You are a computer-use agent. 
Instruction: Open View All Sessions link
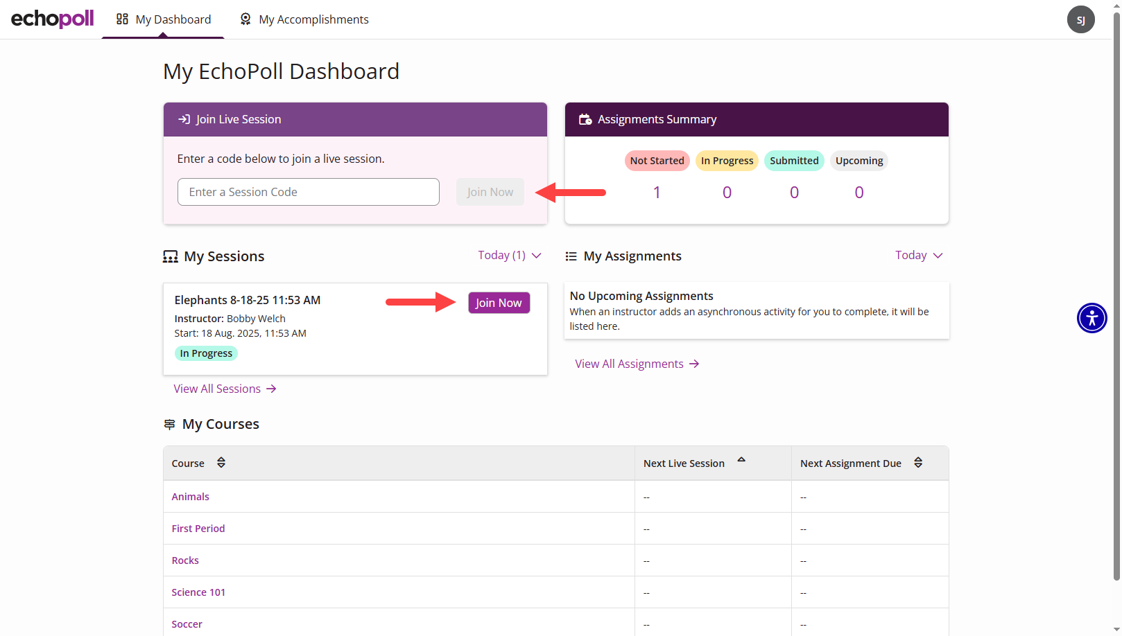225,389
